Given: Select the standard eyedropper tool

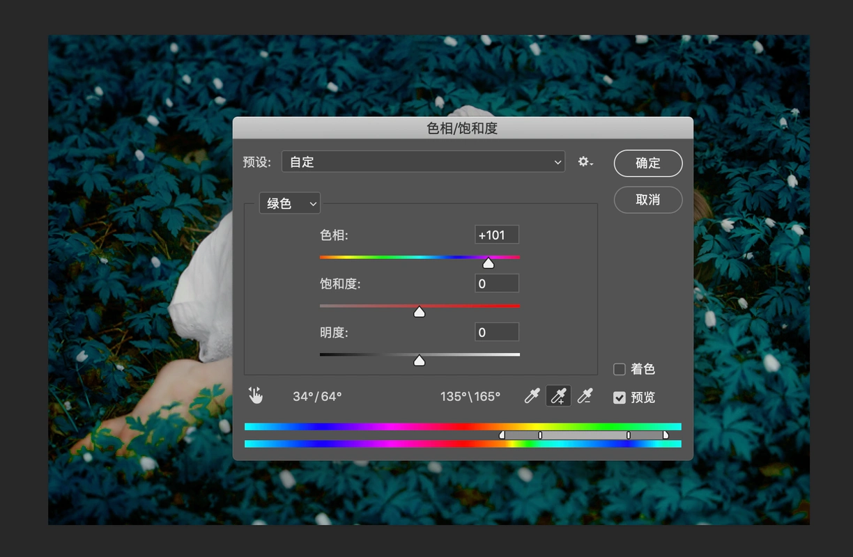Looking at the screenshot, I should [x=532, y=395].
